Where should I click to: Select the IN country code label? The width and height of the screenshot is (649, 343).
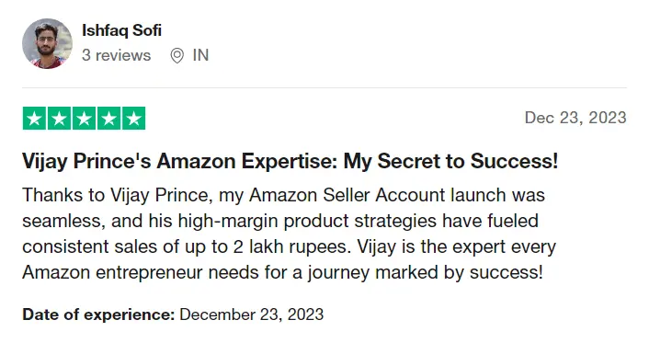tap(200, 55)
